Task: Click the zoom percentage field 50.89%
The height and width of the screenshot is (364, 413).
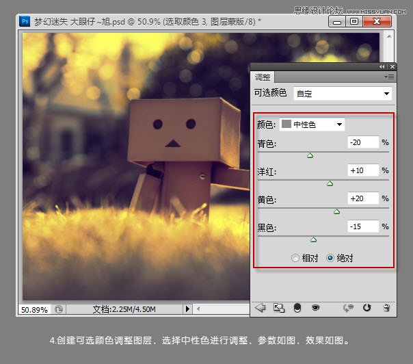Action: coord(34,309)
